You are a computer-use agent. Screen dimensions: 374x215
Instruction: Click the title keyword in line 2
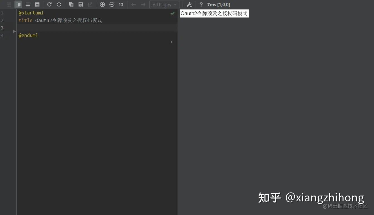[x=26, y=20]
